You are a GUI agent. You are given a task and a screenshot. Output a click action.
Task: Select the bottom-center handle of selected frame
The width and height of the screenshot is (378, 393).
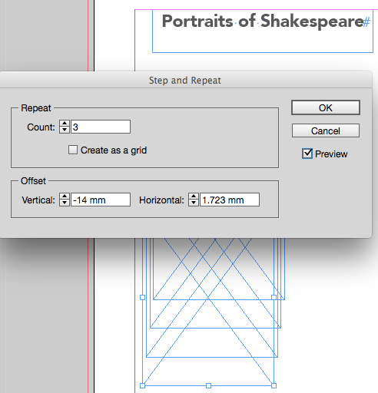pyautogui.click(x=208, y=385)
